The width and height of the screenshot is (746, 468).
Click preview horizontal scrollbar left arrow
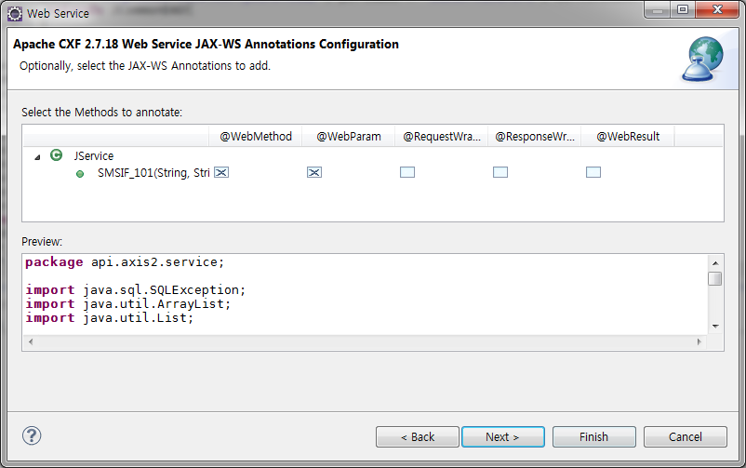(31, 341)
